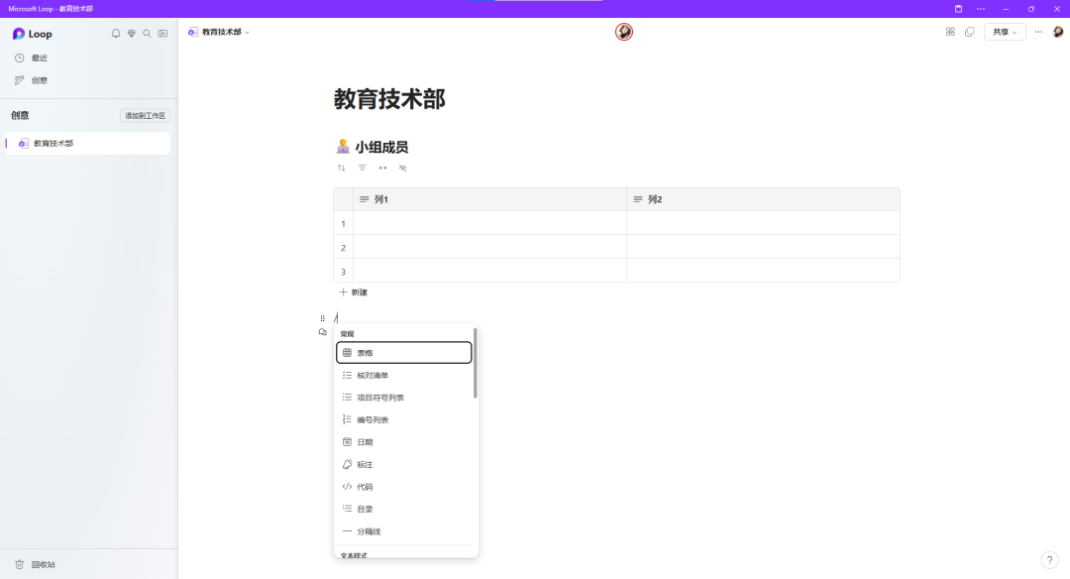Screen dimensions: 1070x579
Task: Expand the 教育技术部 page title chevron
Action: [x=246, y=31]
